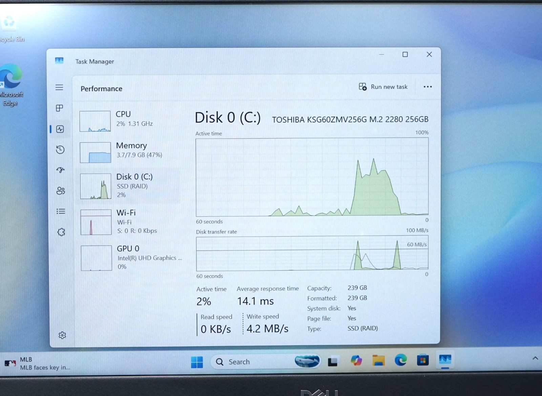Open the App history page icon

[x=60, y=150]
